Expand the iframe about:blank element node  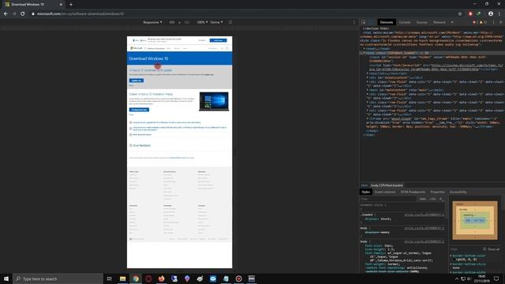[368, 118]
